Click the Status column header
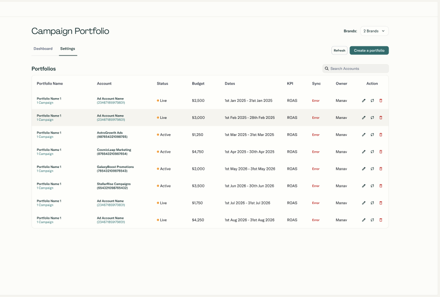 pyautogui.click(x=162, y=84)
